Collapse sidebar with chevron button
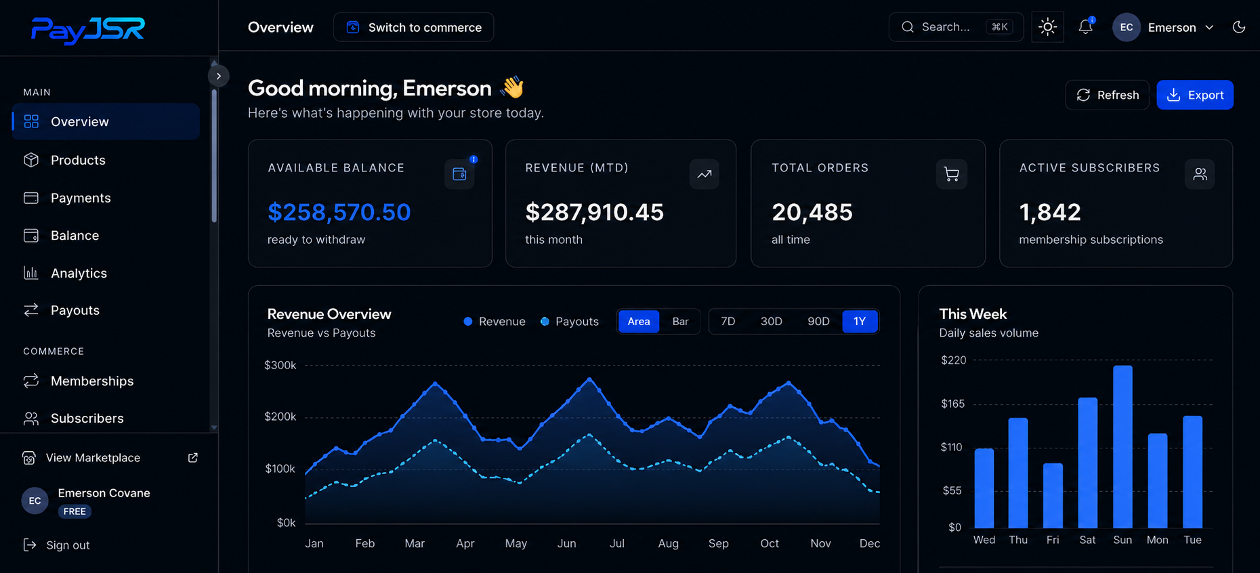The image size is (1260, 573). pyautogui.click(x=218, y=76)
